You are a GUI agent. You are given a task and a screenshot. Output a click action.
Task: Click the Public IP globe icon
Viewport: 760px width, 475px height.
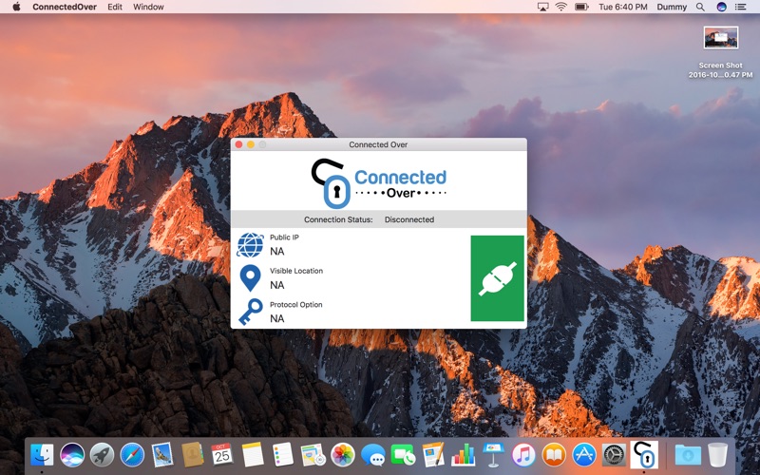pyautogui.click(x=250, y=245)
